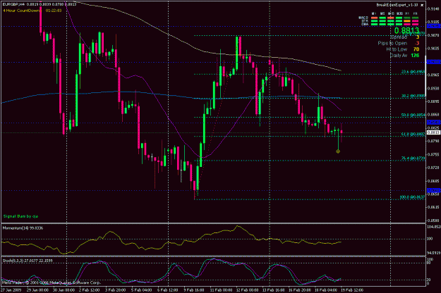Screen dimensions: 441x293
Task: Select the 38.2 Fibonacci level label
Action: (x=413, y=96)
